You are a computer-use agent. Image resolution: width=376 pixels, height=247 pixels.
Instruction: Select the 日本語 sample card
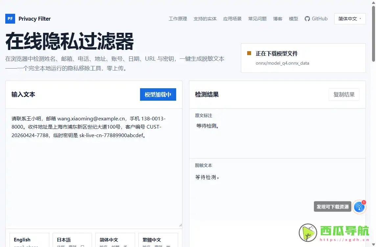pos(72,240)
